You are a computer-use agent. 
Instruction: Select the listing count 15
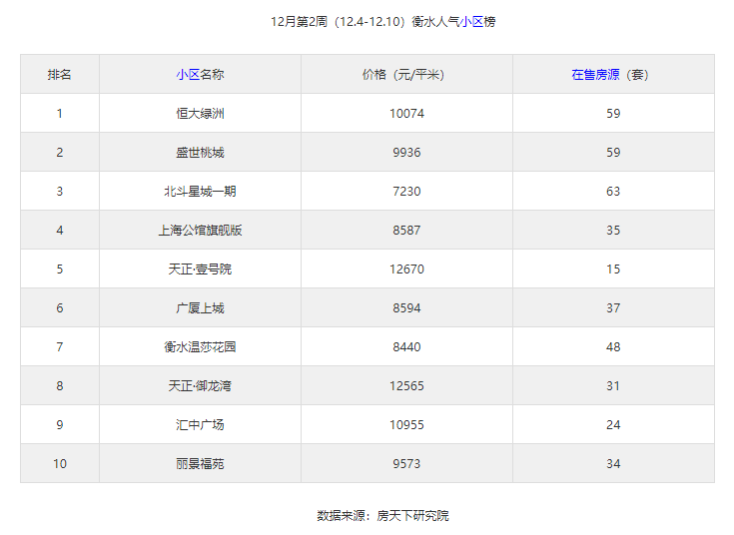click(x=613, y=268)
